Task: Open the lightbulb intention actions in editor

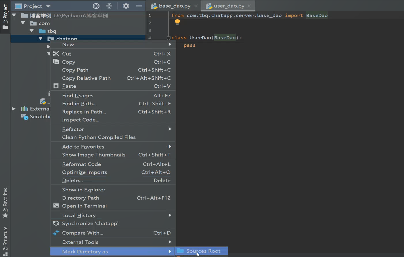Action: [177, 22]
